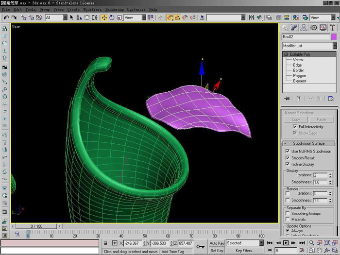Collapse the Editable Poly stack entry
Image resolution: width=340 pixels, height=255 pixels.
point(286,54)
